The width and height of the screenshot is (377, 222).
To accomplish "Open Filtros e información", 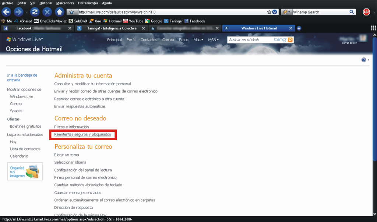I will coord(71,127).
